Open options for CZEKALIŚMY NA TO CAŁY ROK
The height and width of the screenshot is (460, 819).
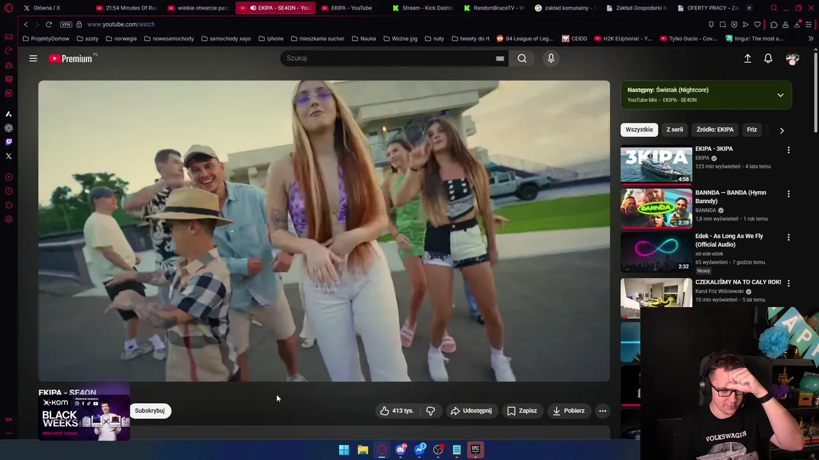pyautogui.click(x=788, y=282)
